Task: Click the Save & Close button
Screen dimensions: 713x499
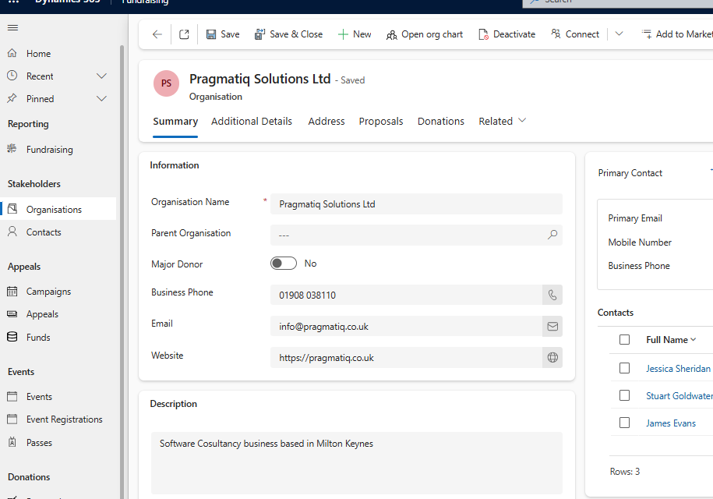Action: [x=288, y=34]
